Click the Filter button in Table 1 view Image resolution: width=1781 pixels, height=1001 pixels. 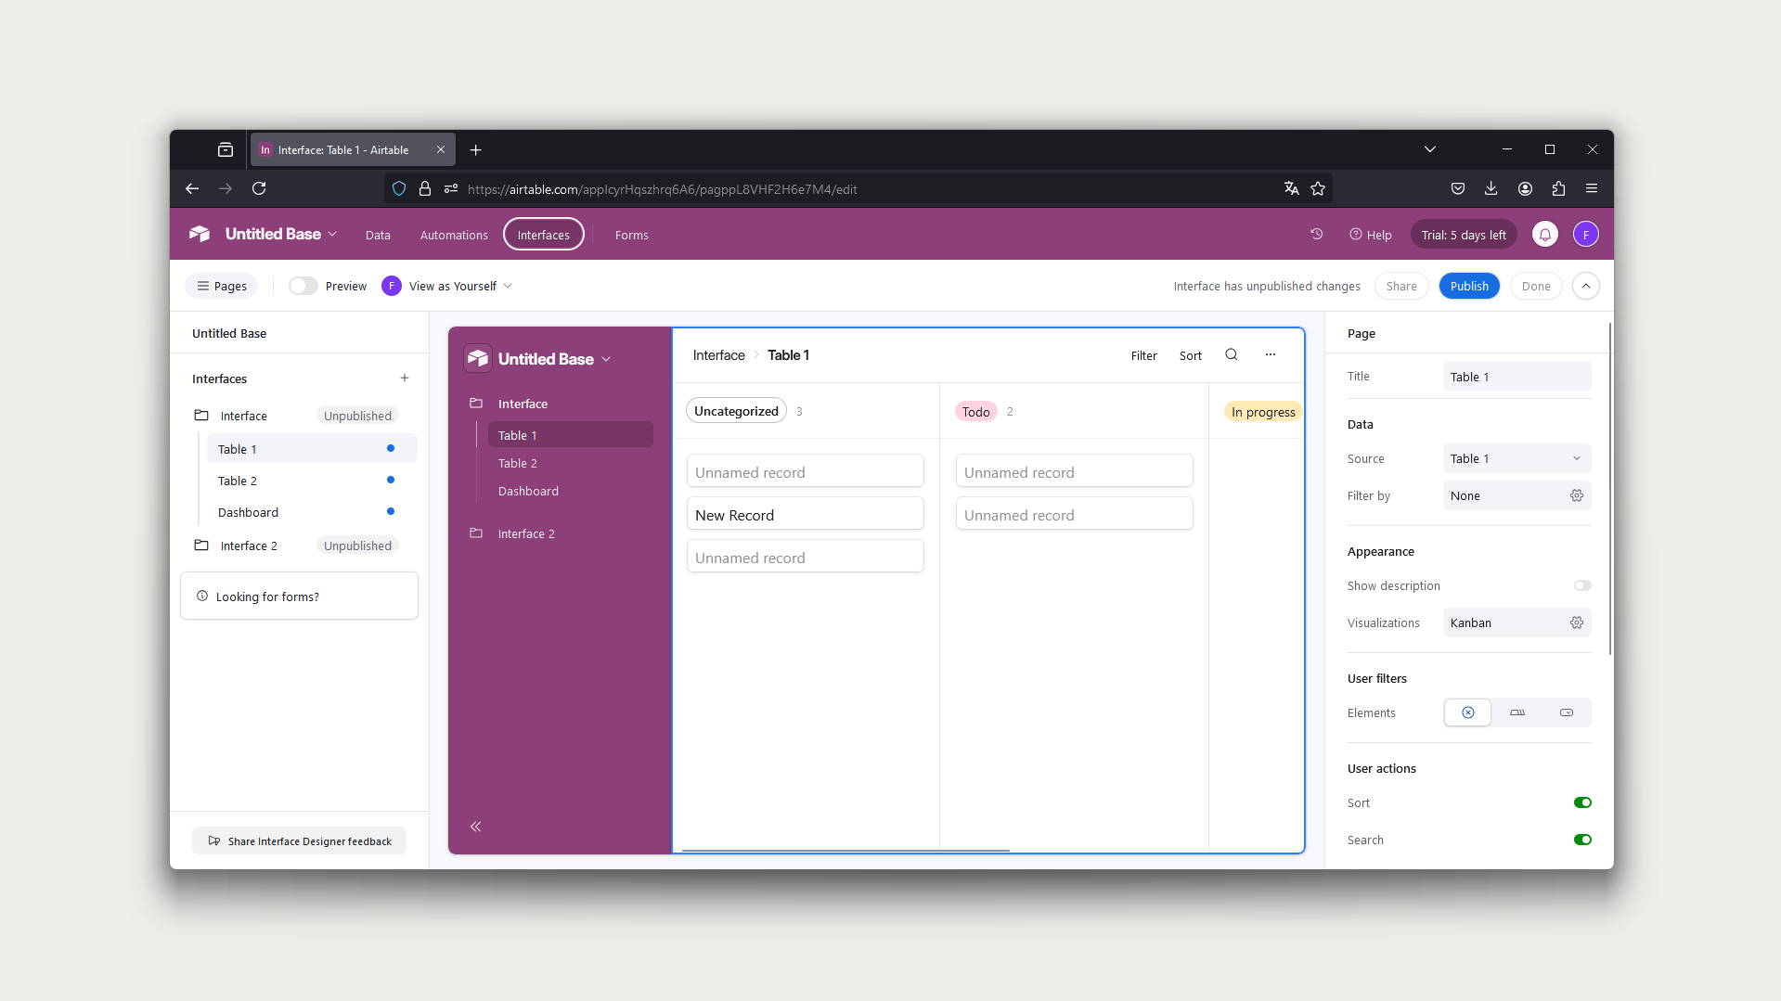pos(1143,355)
